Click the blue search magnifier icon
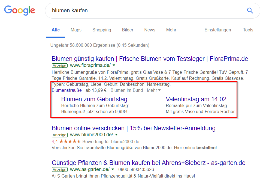Image resolution: width=263 pixels, height=183 pixels. [250, 10]
